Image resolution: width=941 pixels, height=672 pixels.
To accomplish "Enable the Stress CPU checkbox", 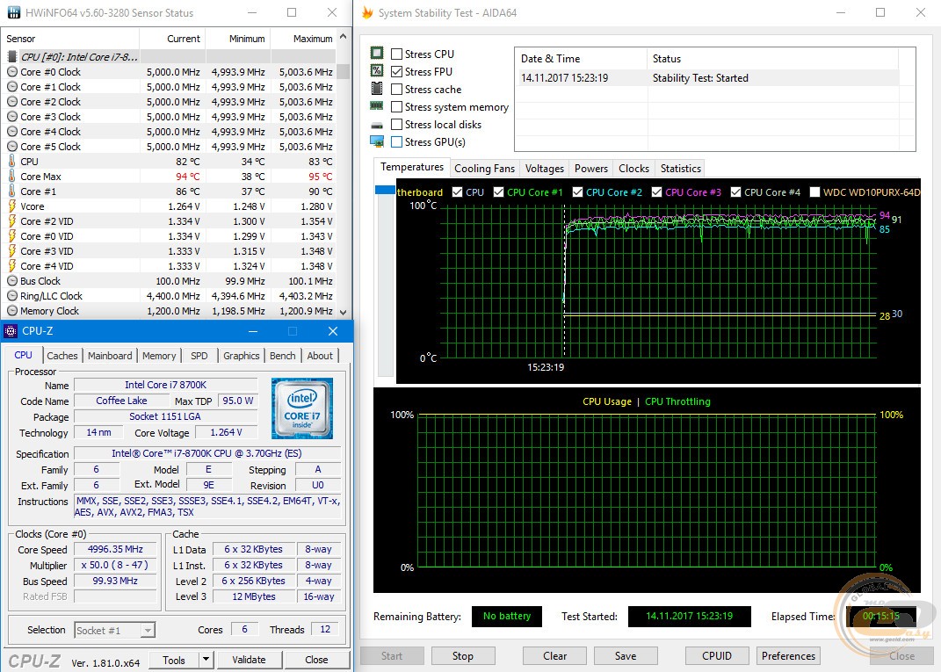I will pyautogui.click(x=396, y=54).
